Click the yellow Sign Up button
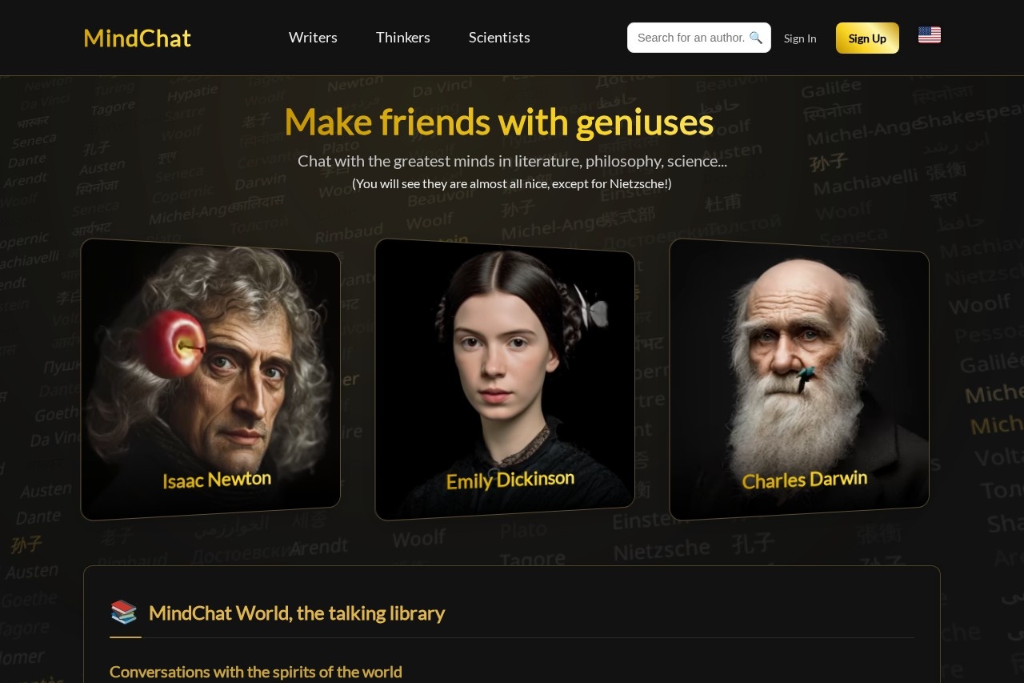Viewport: 1024px width, 683px height. point(867,38)
